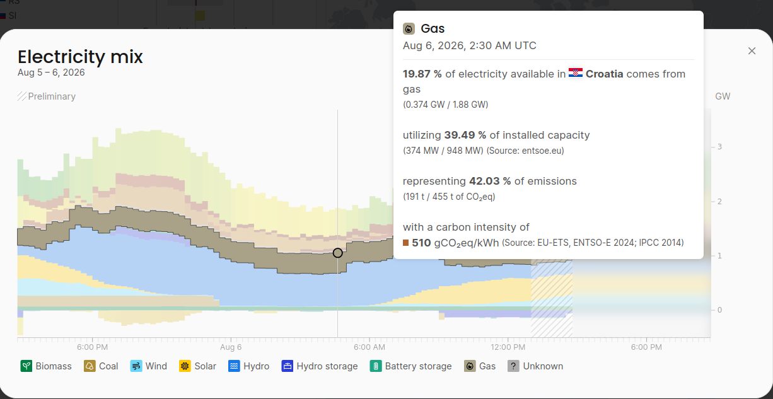Click the Electricity mix heading
The image size is (773, 399).
point(81,57)
